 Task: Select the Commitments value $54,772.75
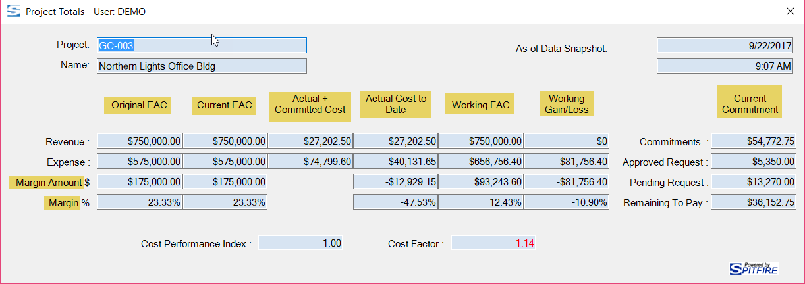pos(754,141)
